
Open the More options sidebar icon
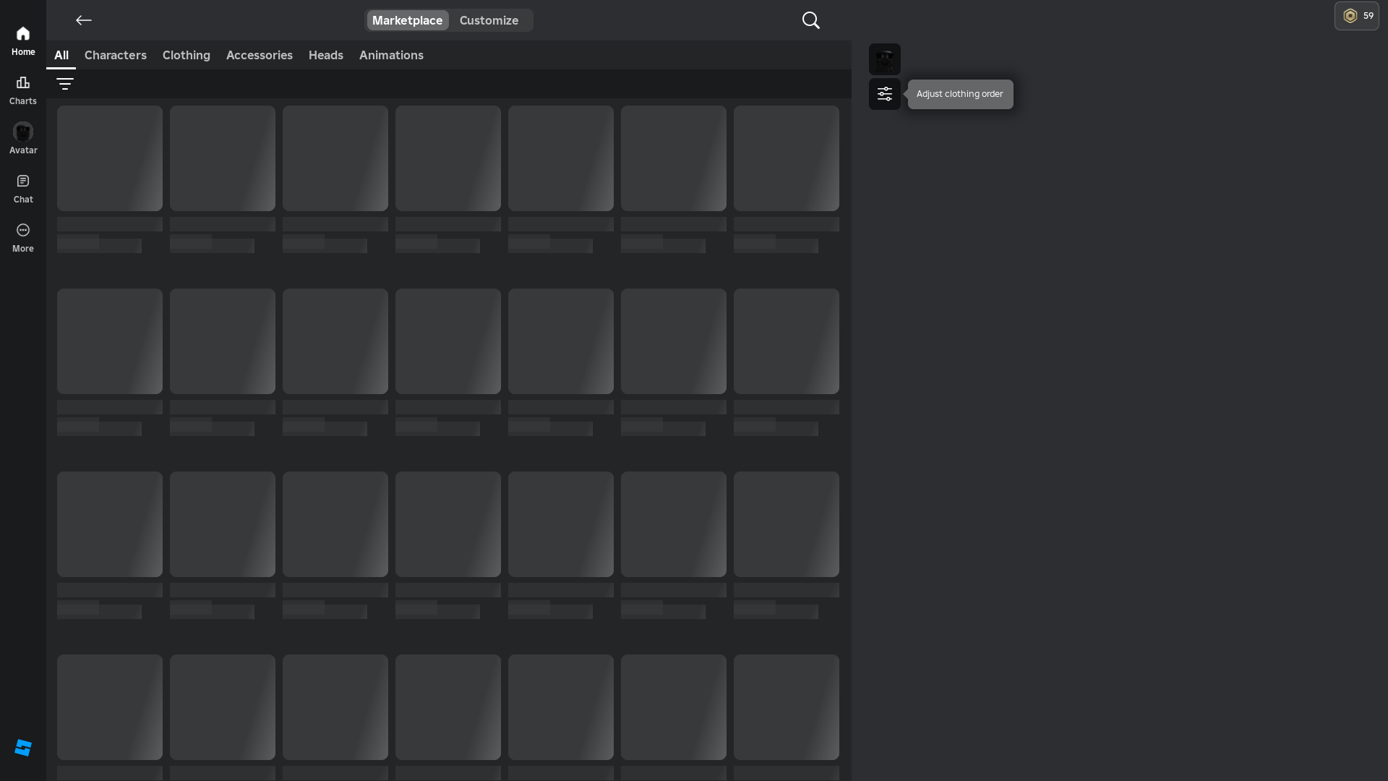[x=23, y=237]
